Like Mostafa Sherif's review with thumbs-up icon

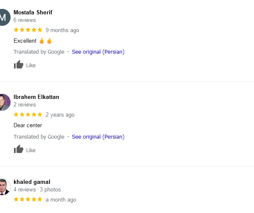(x=19, y=65)
